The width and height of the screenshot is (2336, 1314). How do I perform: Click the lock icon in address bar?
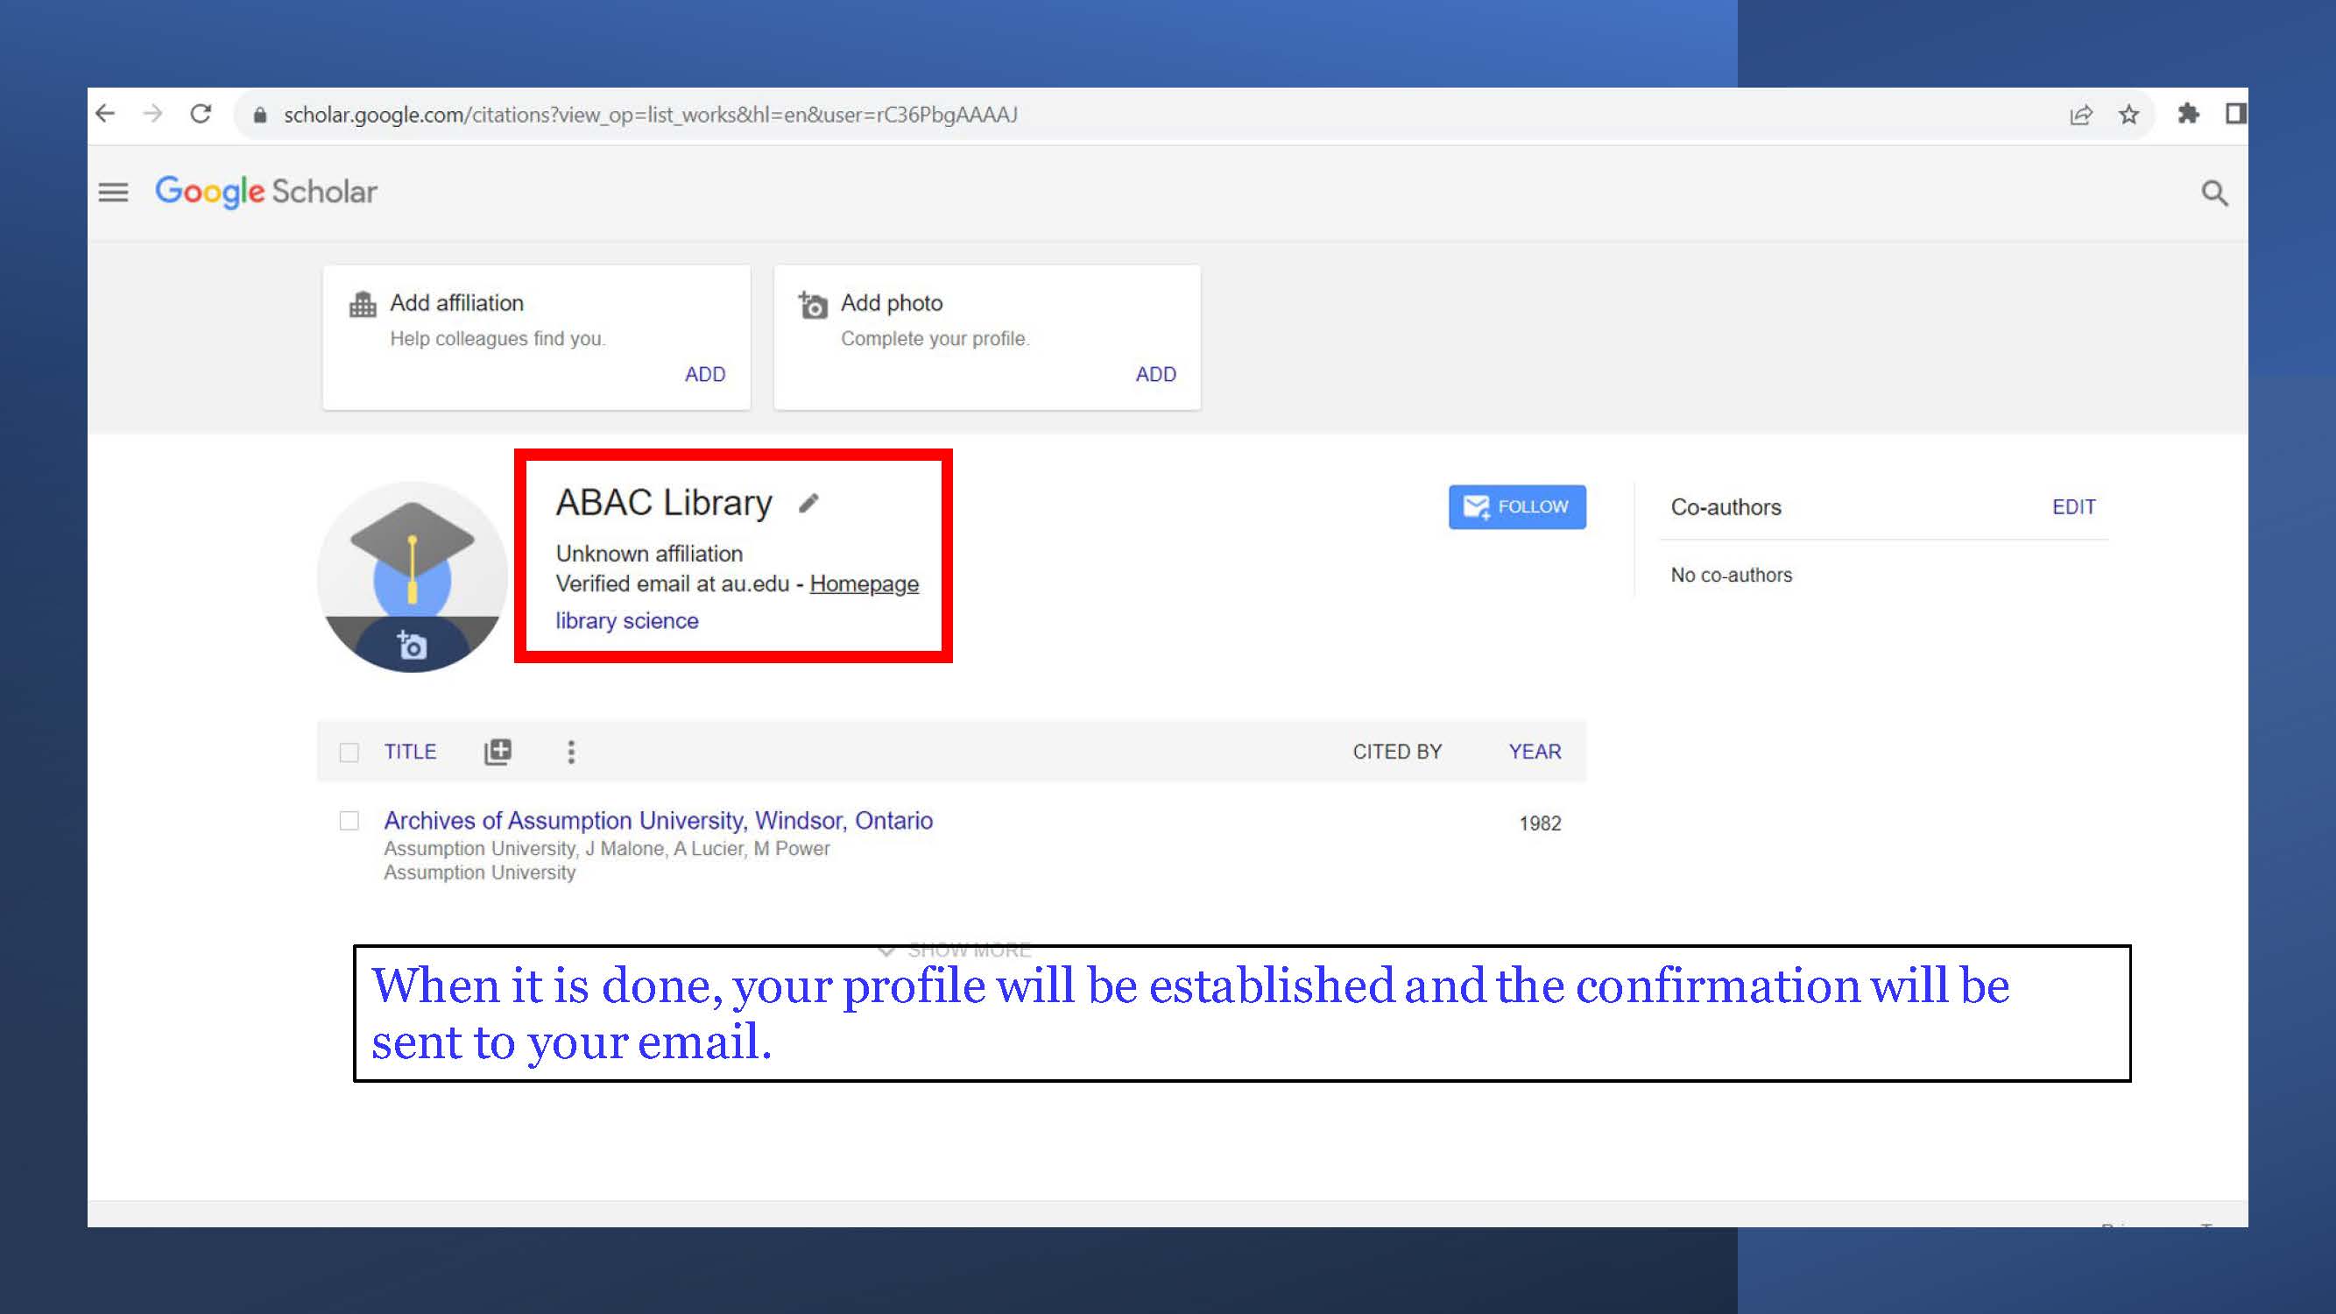260,114
